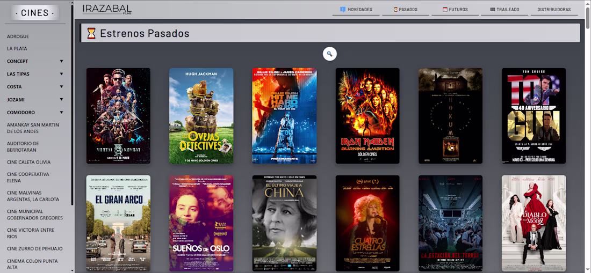Expand the Jozami dropdown arrow
Image resolution: width=591 pixels, height=273 pixels.
61,100
